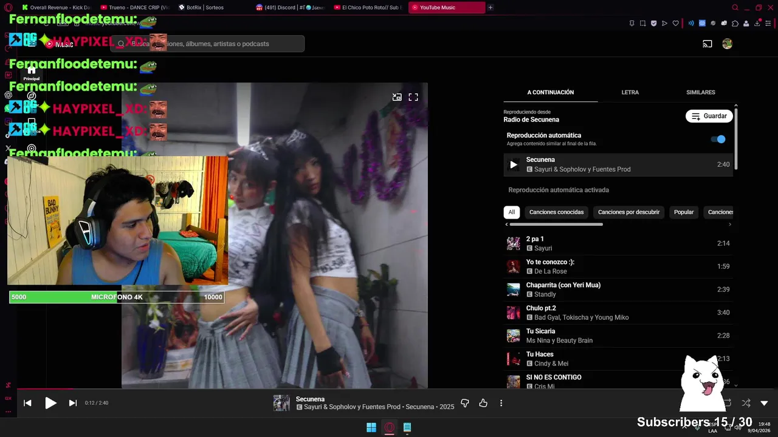Click the Chulo pt.2 album thumbnail
The image size is (778, 437).
point(514,313)
